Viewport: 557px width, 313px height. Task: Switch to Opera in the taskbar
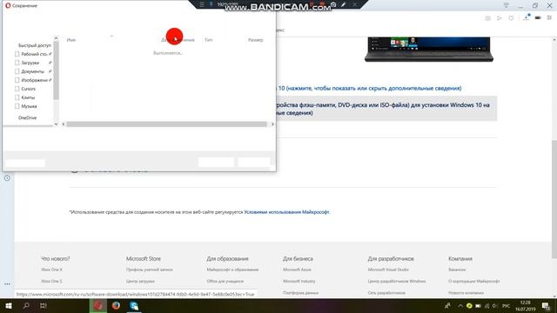click(98, 305)
